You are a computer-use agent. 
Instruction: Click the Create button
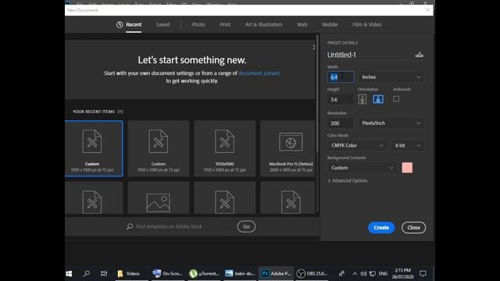[381, 227]
